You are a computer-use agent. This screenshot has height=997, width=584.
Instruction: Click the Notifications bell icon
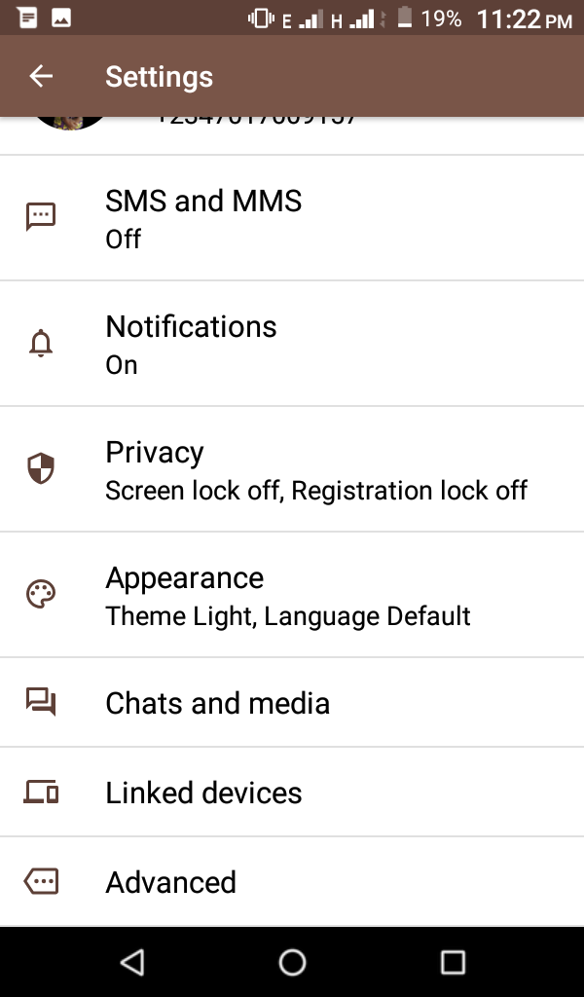tap(42, 343)
